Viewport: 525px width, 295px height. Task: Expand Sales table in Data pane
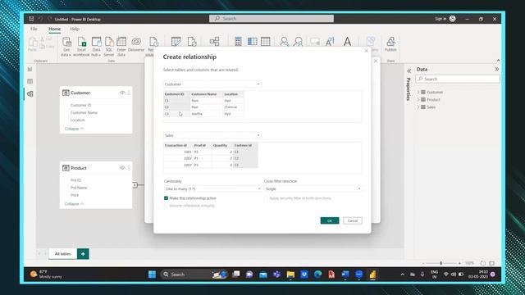(x=418, y=107)
